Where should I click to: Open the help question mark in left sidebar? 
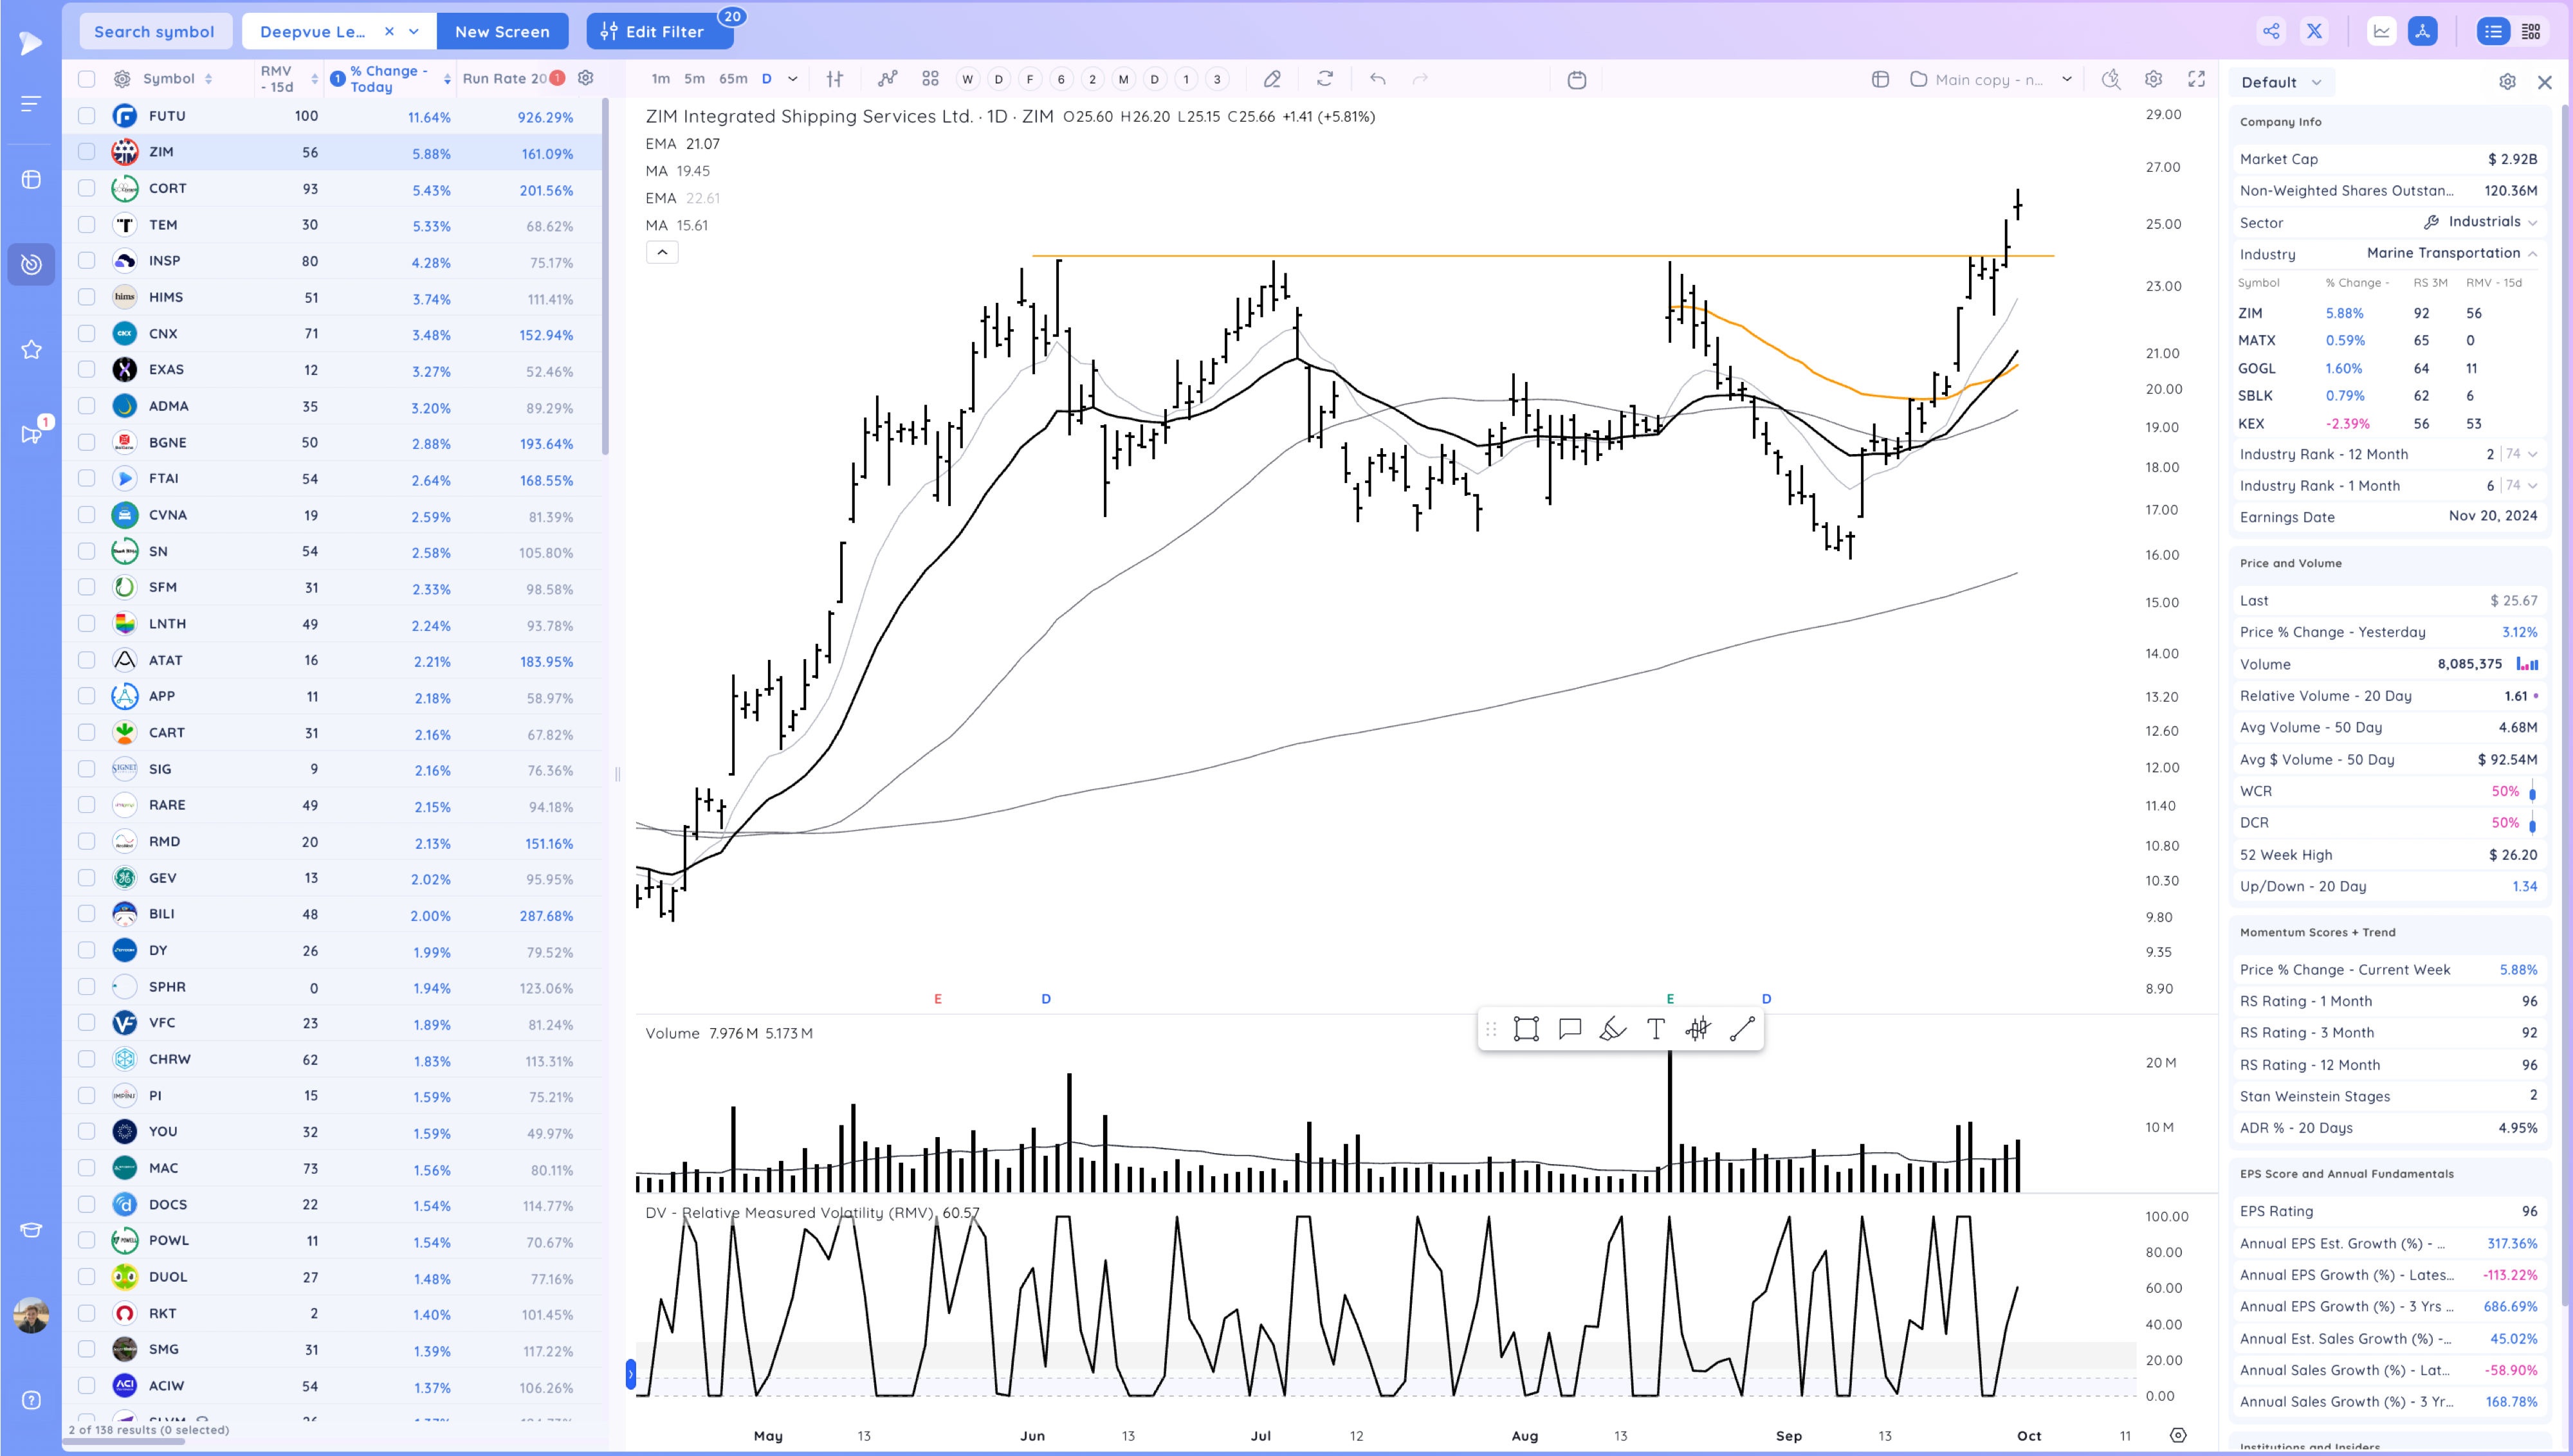point(31,1400)
